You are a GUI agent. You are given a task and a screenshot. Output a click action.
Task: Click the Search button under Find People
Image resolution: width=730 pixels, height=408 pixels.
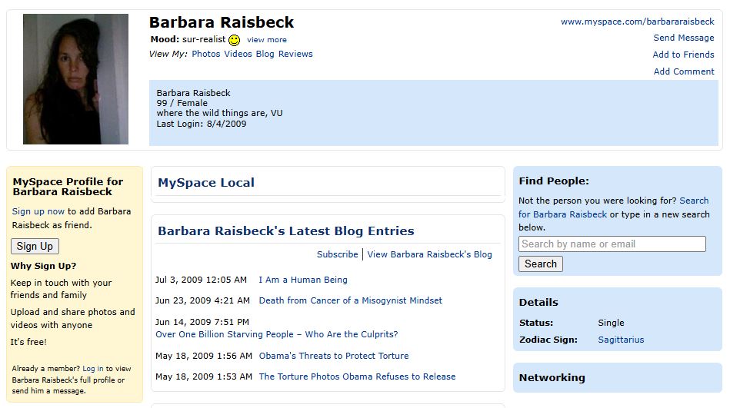[541, 264]
